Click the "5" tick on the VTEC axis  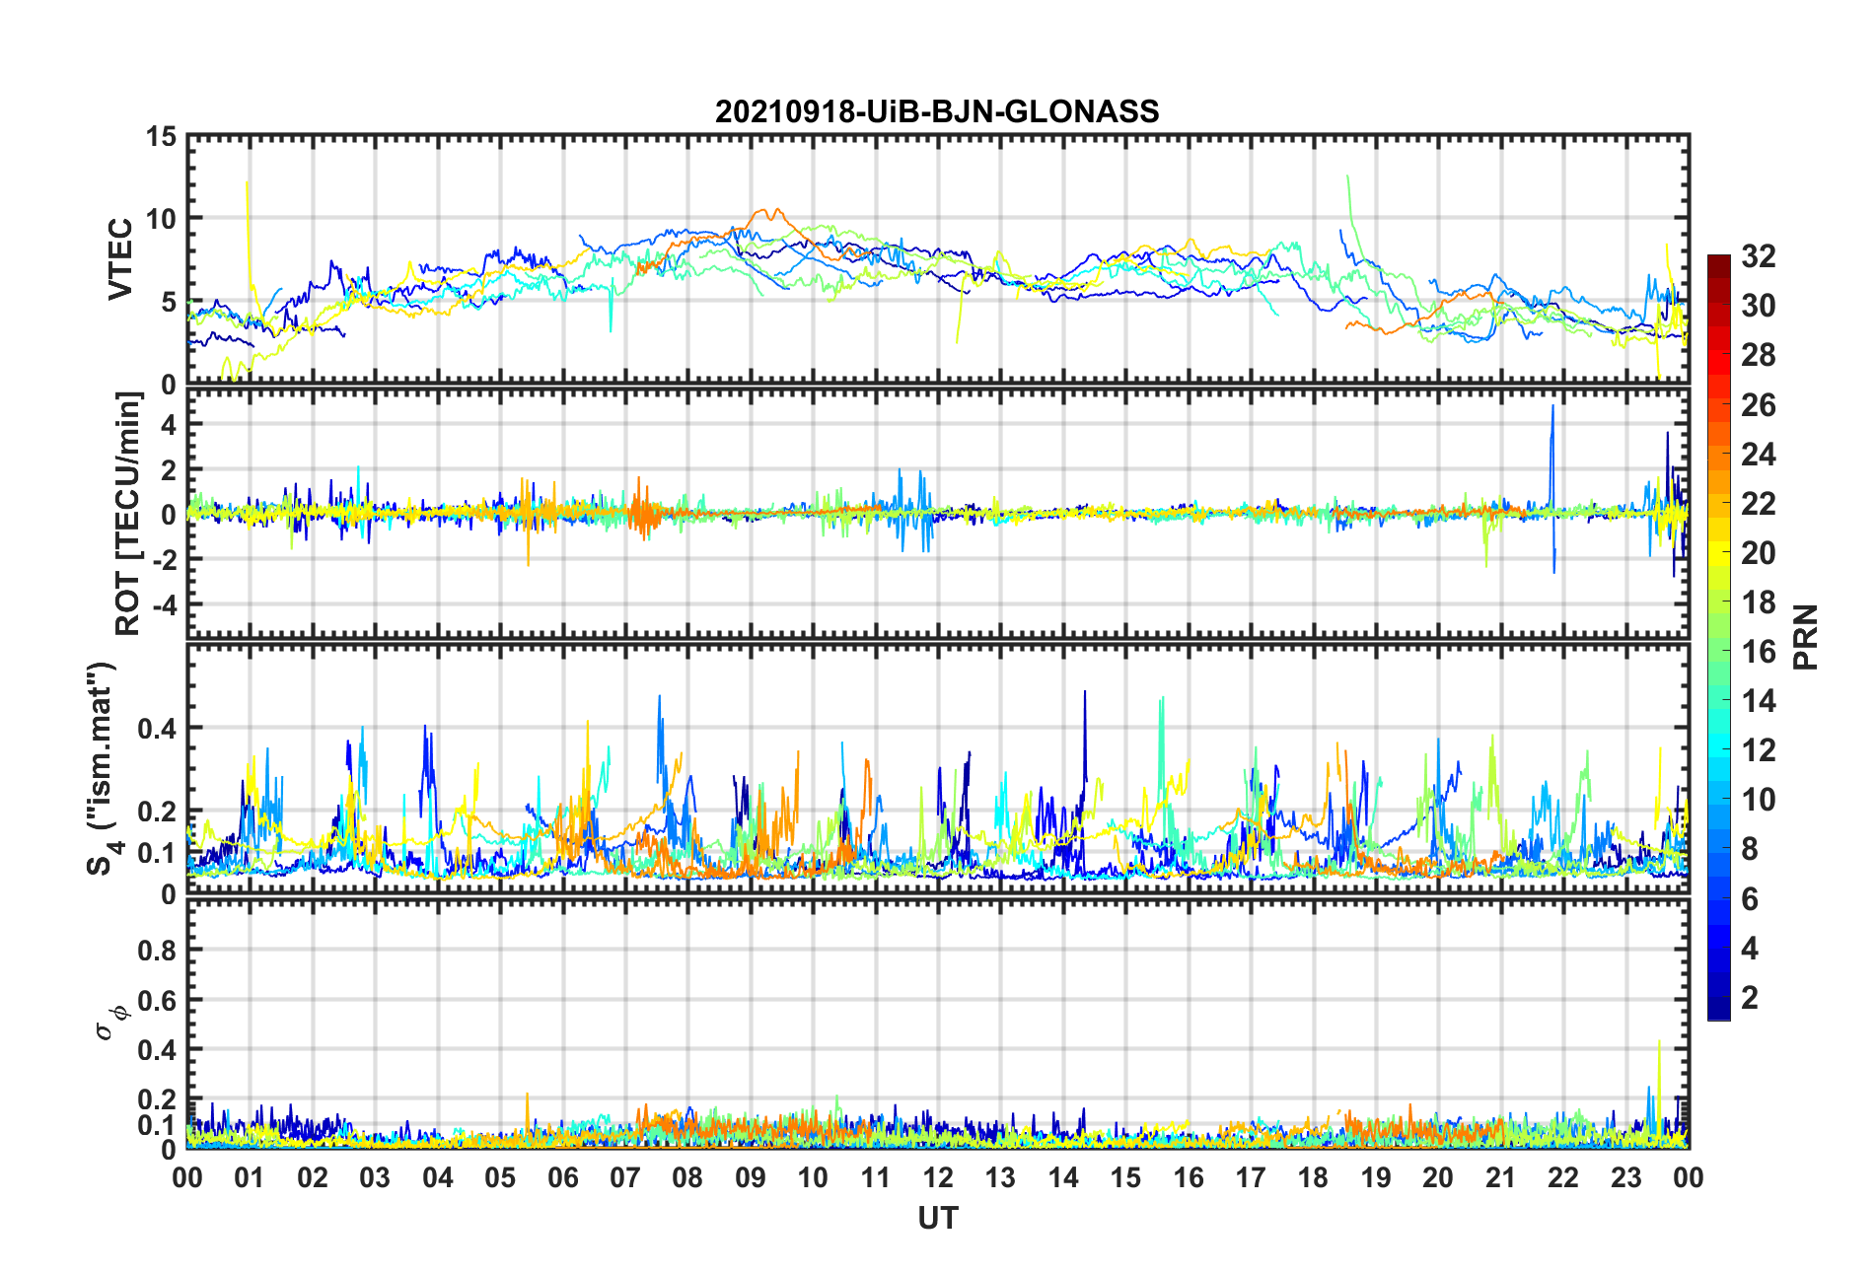click(x=169, y=302)
